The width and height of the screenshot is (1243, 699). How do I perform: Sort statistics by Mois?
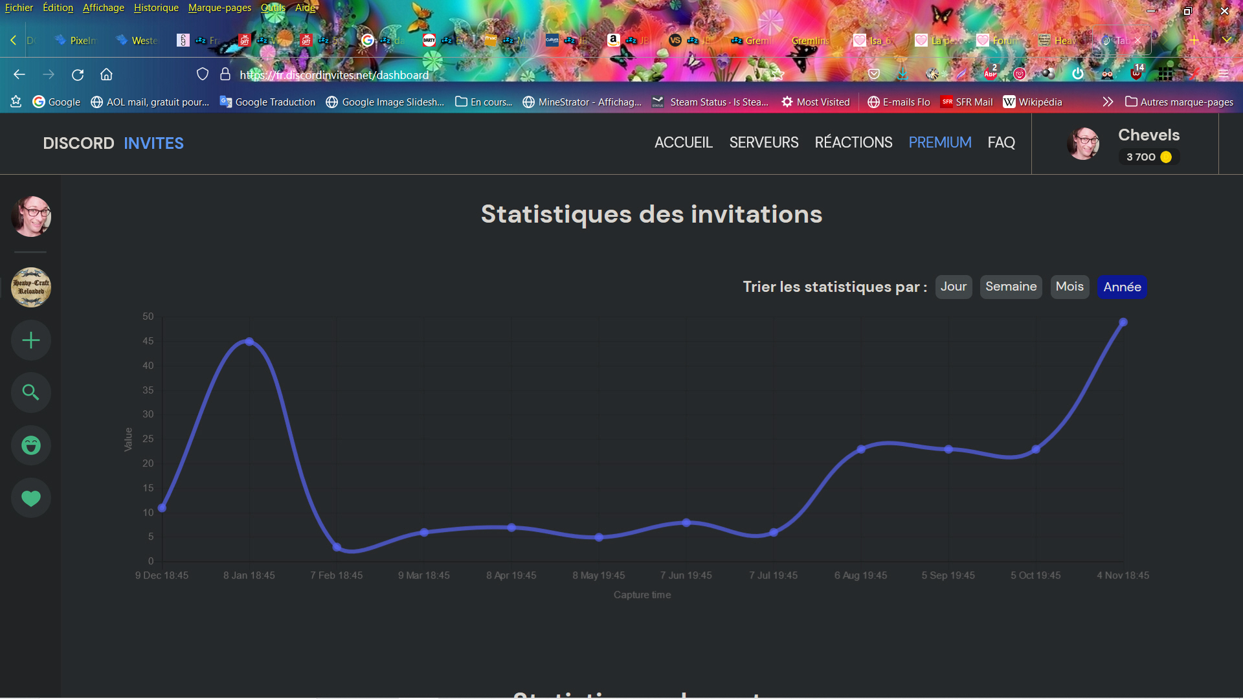tap(1069, 287)
